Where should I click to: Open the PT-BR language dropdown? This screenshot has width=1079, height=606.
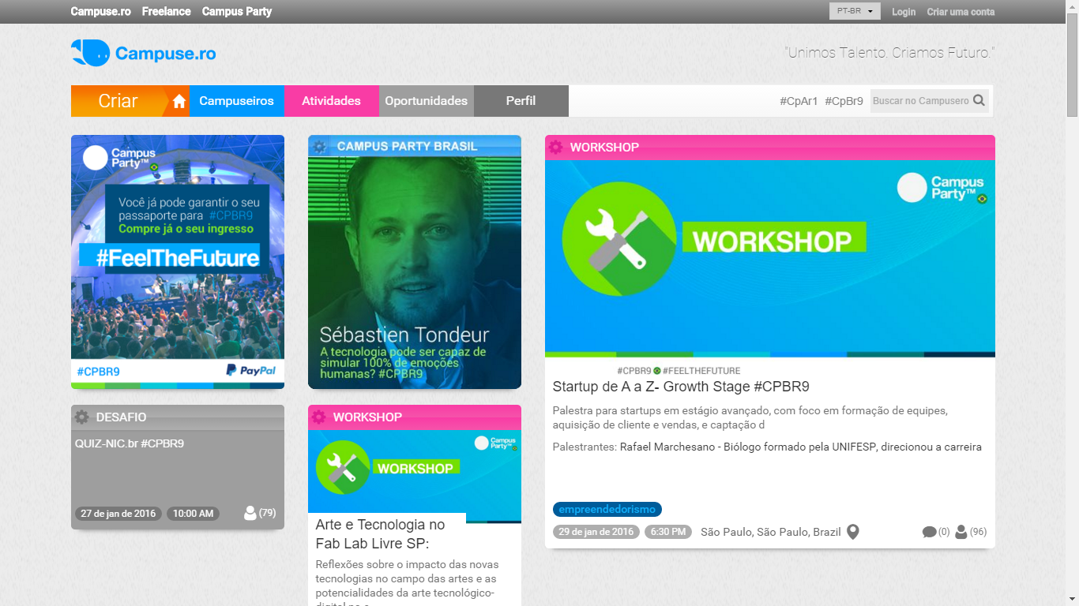coord(855,11)
